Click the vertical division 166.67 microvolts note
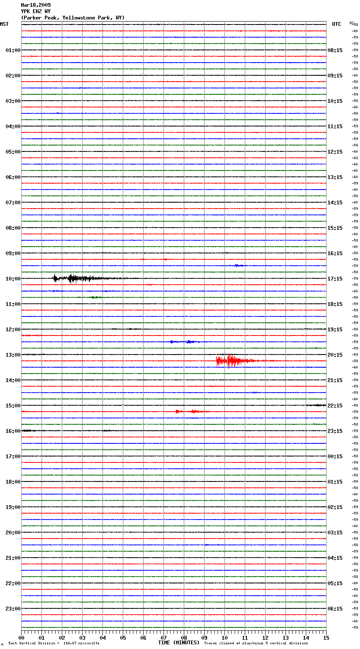The width and height of the screenshot is (360, 649). click(x=54, y=643)
